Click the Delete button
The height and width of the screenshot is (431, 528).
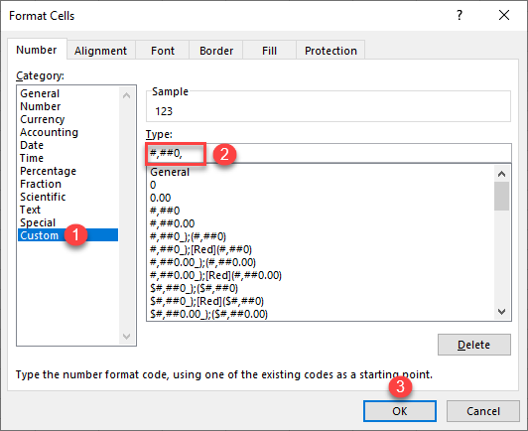[474, 345]
